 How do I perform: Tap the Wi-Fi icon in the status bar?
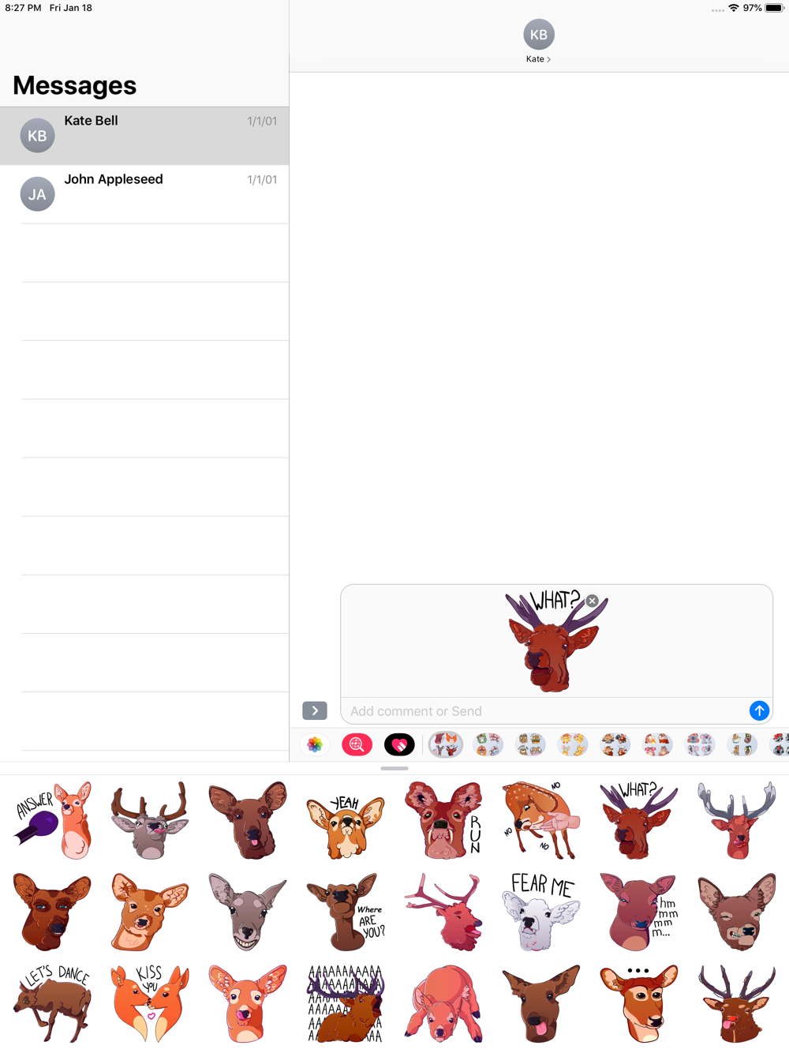point(734,8)
